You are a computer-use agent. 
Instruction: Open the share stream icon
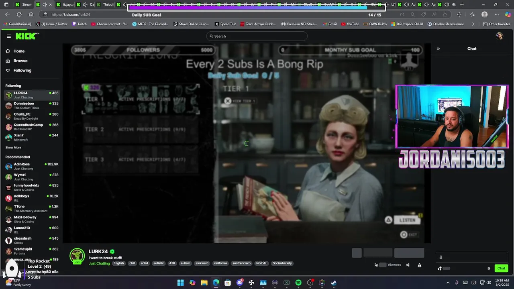pyautogui.click(x=408, y=265)
